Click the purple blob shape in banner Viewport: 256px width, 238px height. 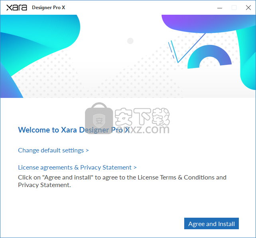coord(207,23)
